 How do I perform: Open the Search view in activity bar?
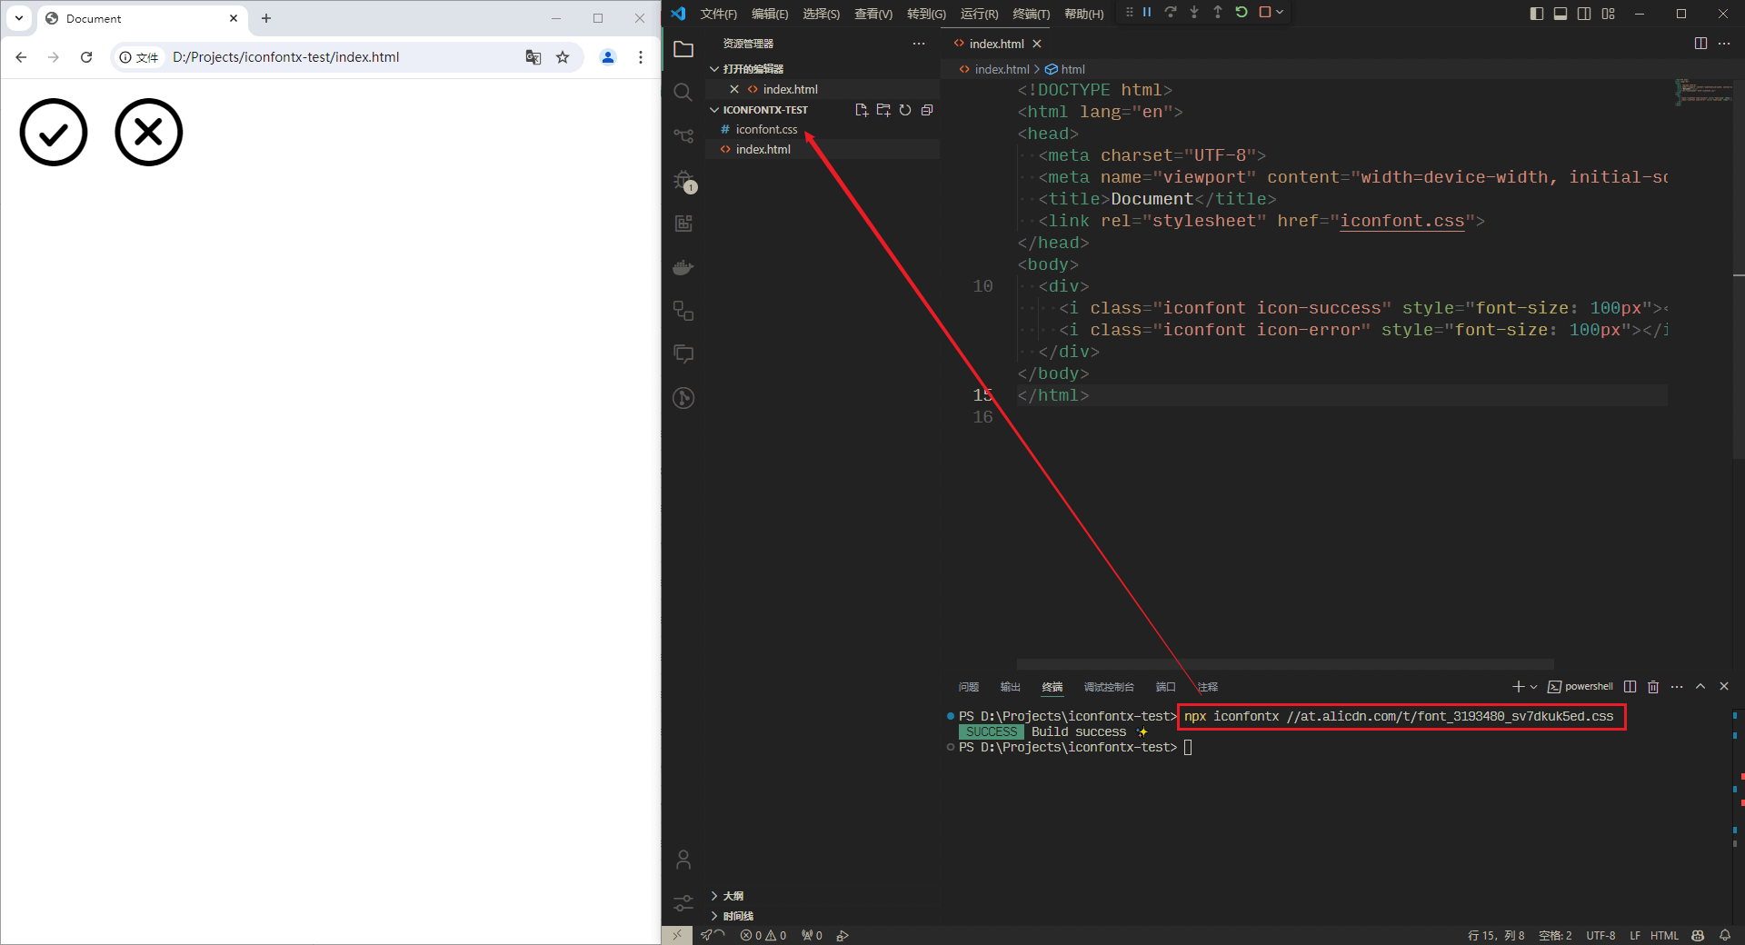coord(683,92)
